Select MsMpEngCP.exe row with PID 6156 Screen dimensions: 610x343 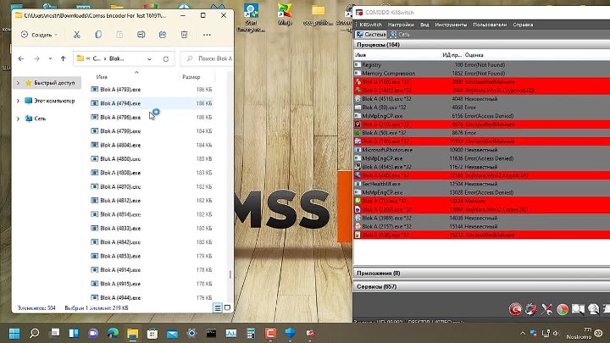pos(481,116)
